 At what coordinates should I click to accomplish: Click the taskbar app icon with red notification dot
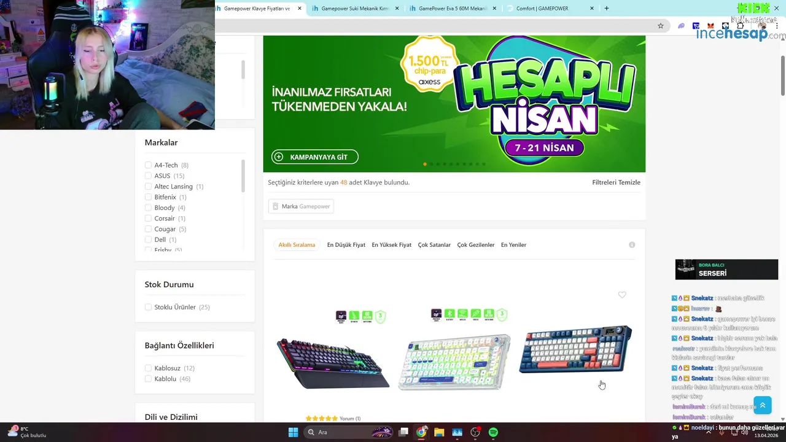click(x=475, y=432)
